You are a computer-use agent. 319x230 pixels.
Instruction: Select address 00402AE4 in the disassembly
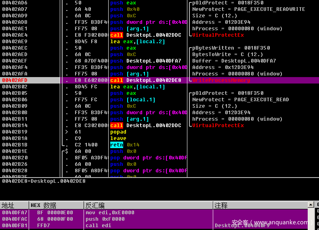(15, 35)
